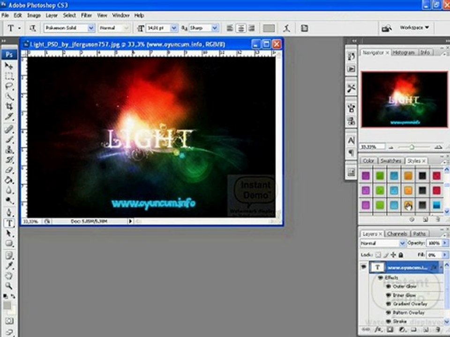Swap foreground and background colors

[13, 296]
